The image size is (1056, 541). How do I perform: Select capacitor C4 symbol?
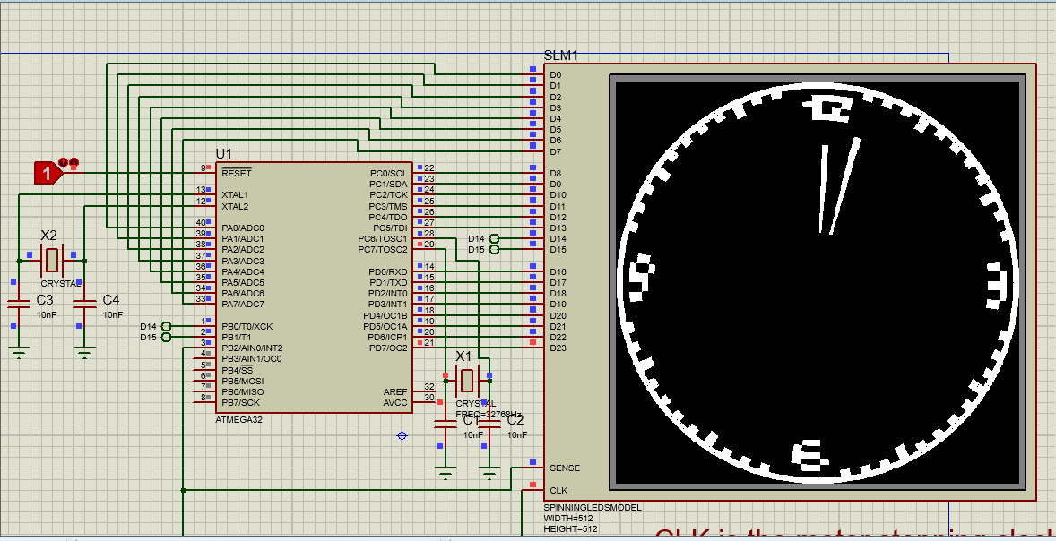pyautogui.click(x=84, y=304)
